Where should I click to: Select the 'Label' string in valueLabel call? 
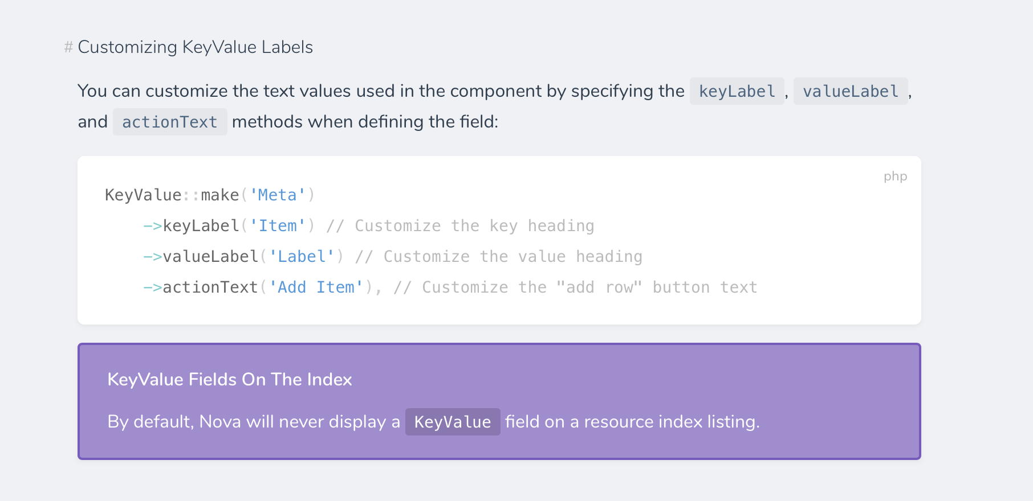pos(302,257)
